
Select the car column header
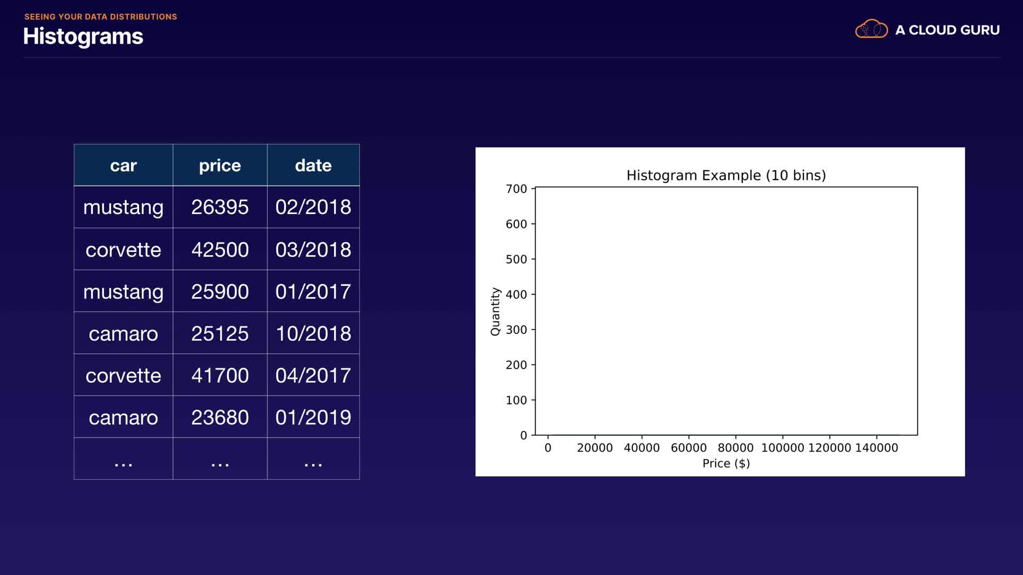123,166
